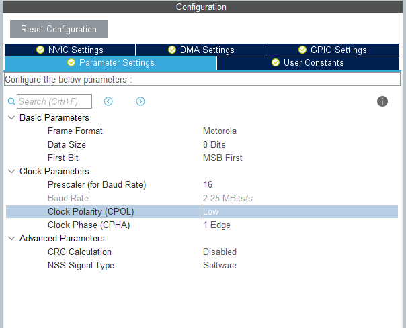Click the 2.25 MBits/s baud rate value

(x=228, y=199)
